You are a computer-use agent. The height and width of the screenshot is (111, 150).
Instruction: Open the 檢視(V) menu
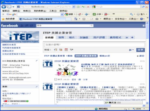(x=27, y=11)
